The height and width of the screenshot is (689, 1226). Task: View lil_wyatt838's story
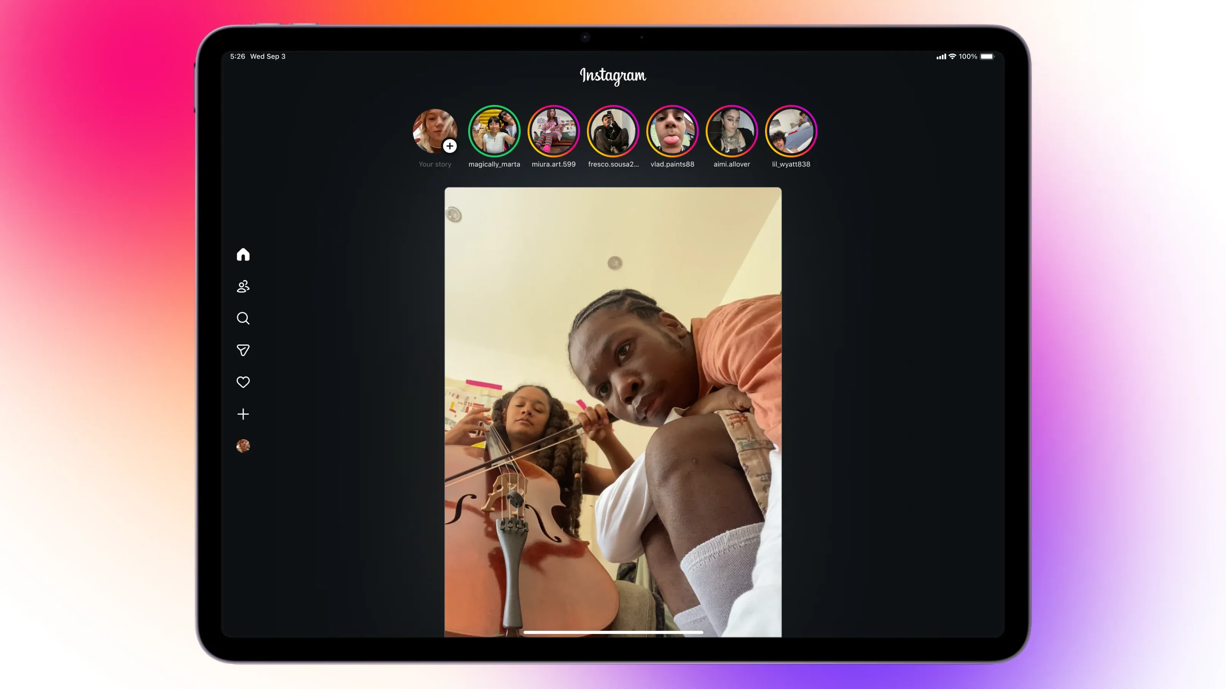(x=791, y=131)
